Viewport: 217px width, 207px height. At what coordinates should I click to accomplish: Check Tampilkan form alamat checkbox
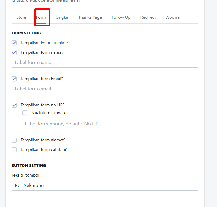click(x=14, y=140)
